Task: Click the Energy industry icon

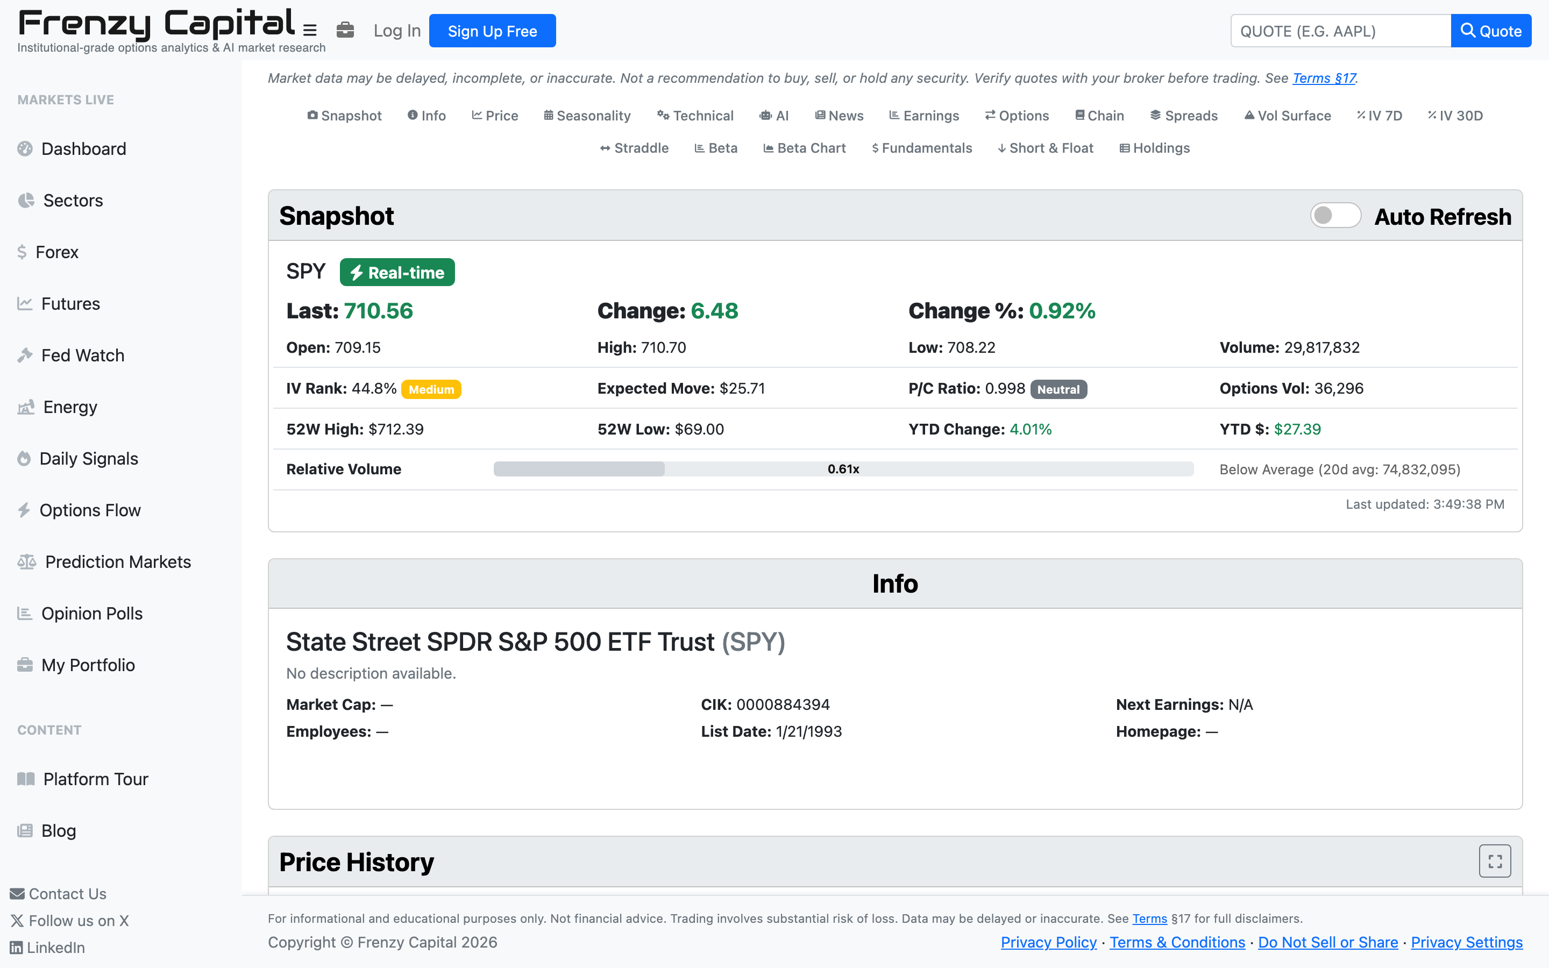Action: click(x=26, y=407)
